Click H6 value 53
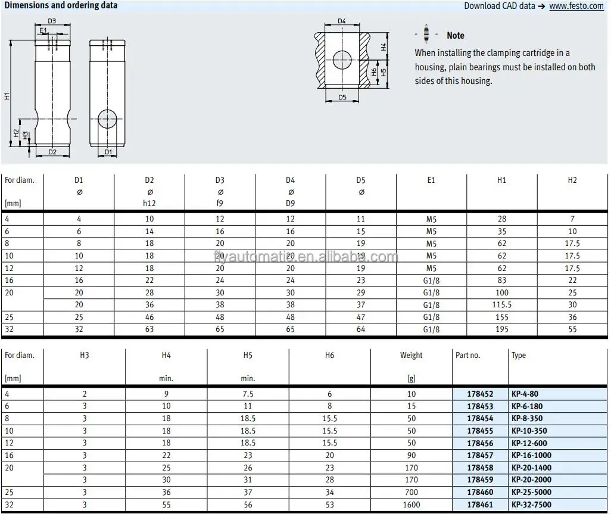Image resolution: width=611 pixels, height=514 pixels. [x=330, y=505]
